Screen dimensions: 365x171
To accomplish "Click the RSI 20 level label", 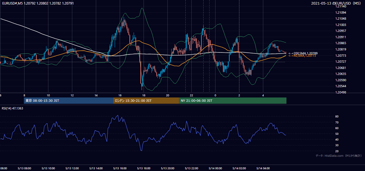I will 337,151.
